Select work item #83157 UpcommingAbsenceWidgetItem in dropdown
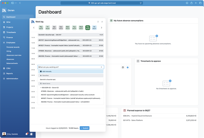Image resolution: width=204 pixels, height=138 pixels. coord(68,95)
